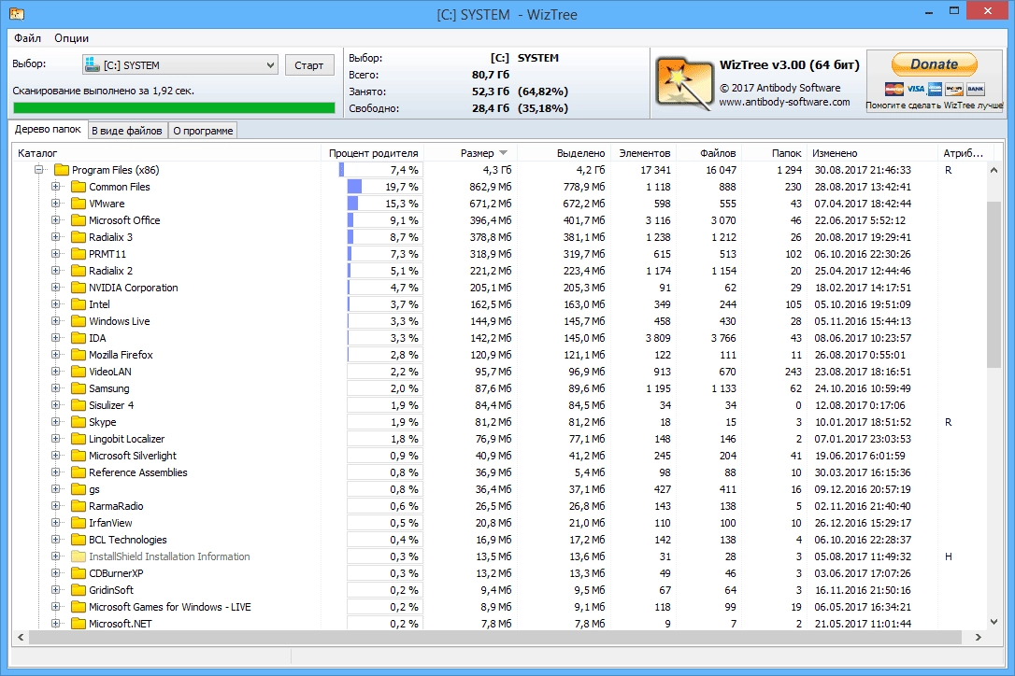Click the hidden InstallShield Installation Information folder icon
This screenshot has height=676, width=1015.
[79, 557]
